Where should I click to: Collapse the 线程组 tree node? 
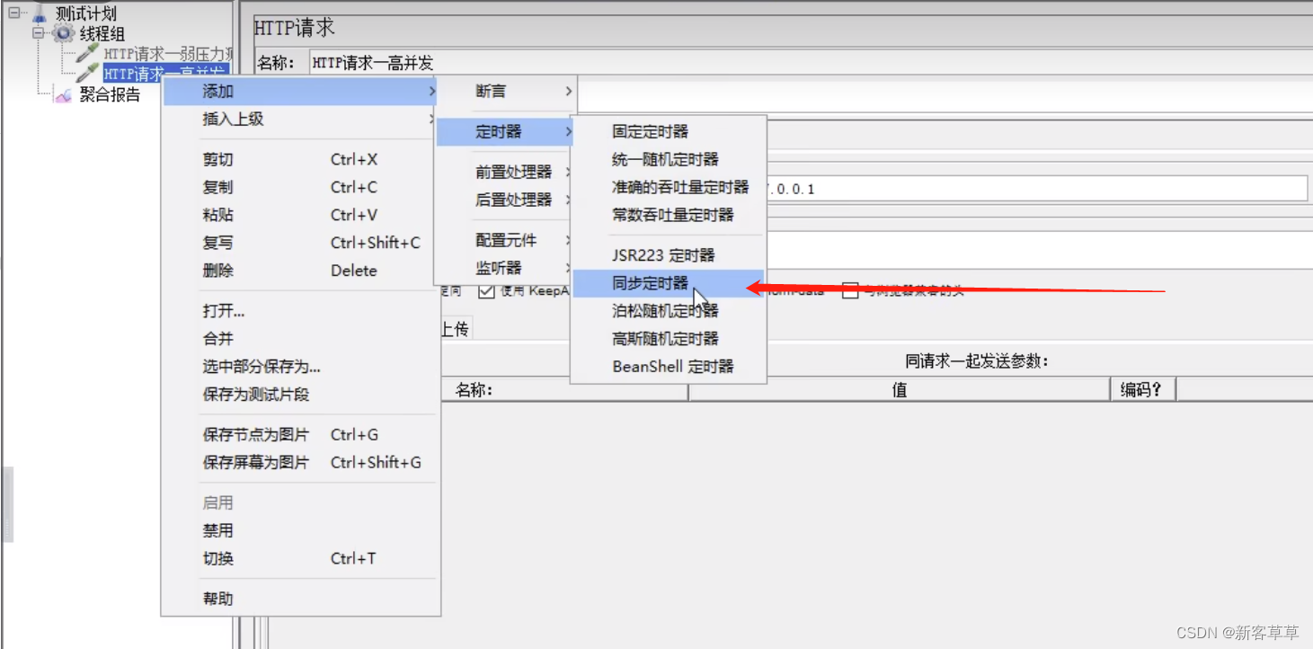[39, 33]
